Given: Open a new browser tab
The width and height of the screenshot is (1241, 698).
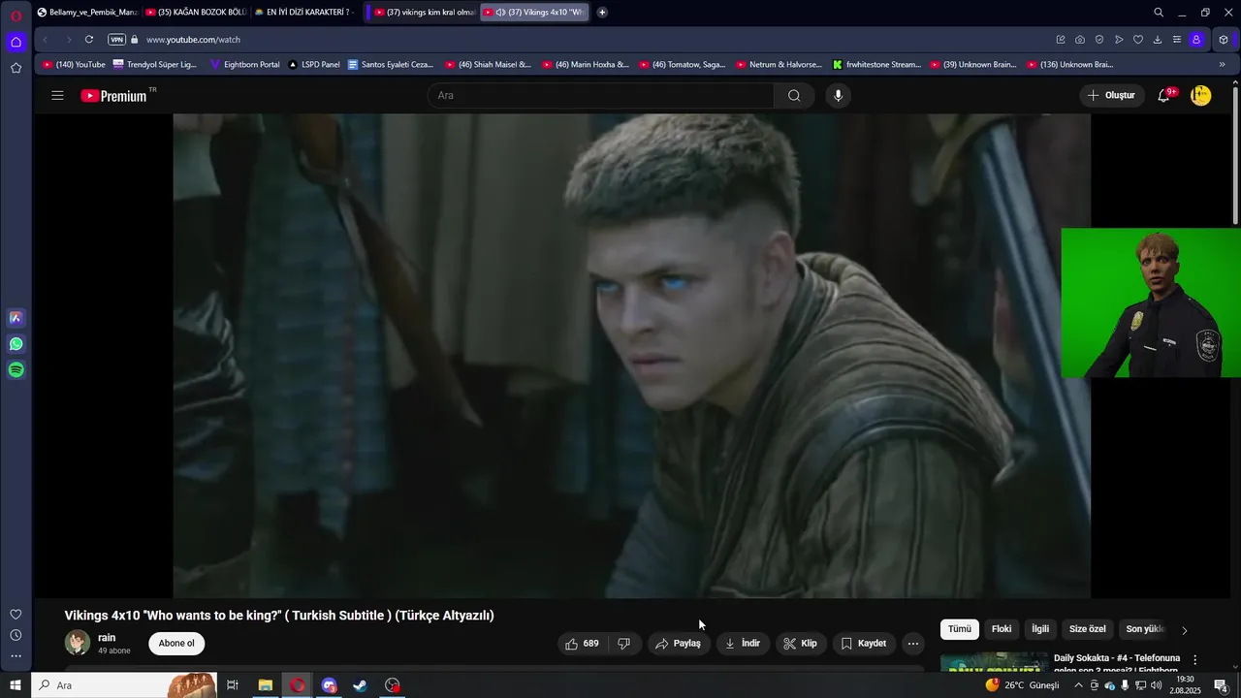Looking at the screenshot, I should [602, 13].
